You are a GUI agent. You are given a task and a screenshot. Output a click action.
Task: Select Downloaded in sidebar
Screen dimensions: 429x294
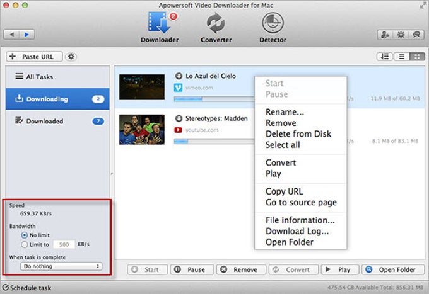coord(57,121)
